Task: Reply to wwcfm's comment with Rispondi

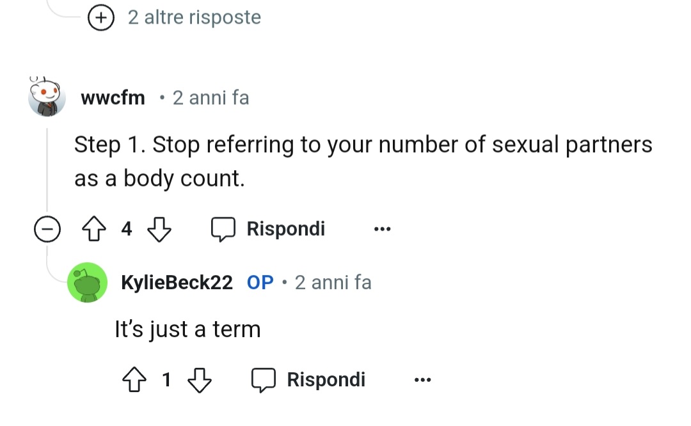Action: (x=285, y=229)
